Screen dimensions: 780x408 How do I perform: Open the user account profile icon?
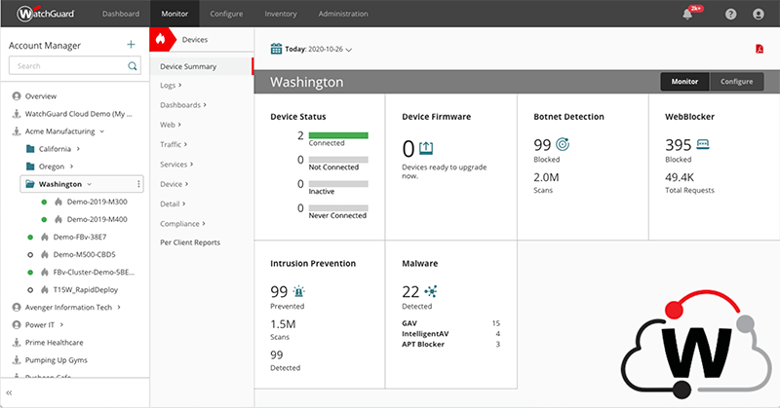759,14
